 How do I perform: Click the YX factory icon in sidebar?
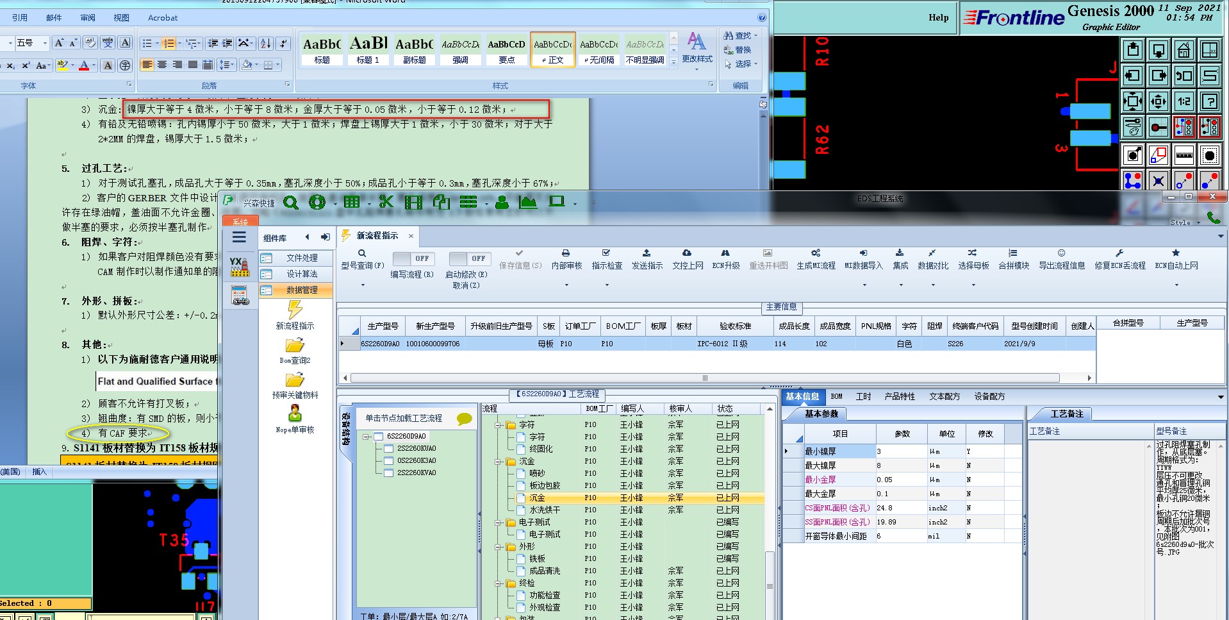click(239, 266)
